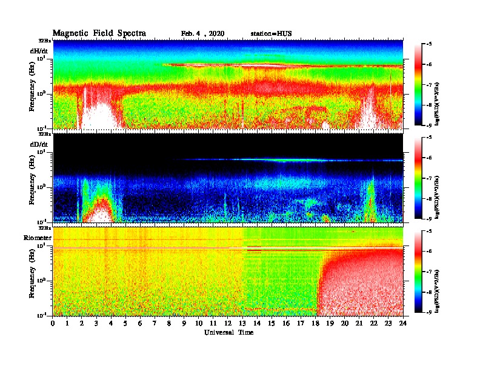Click the 10^1 frequency tick of dD/dt panel
The height and width of the screenshot is (371, 480).
[42, 152]
